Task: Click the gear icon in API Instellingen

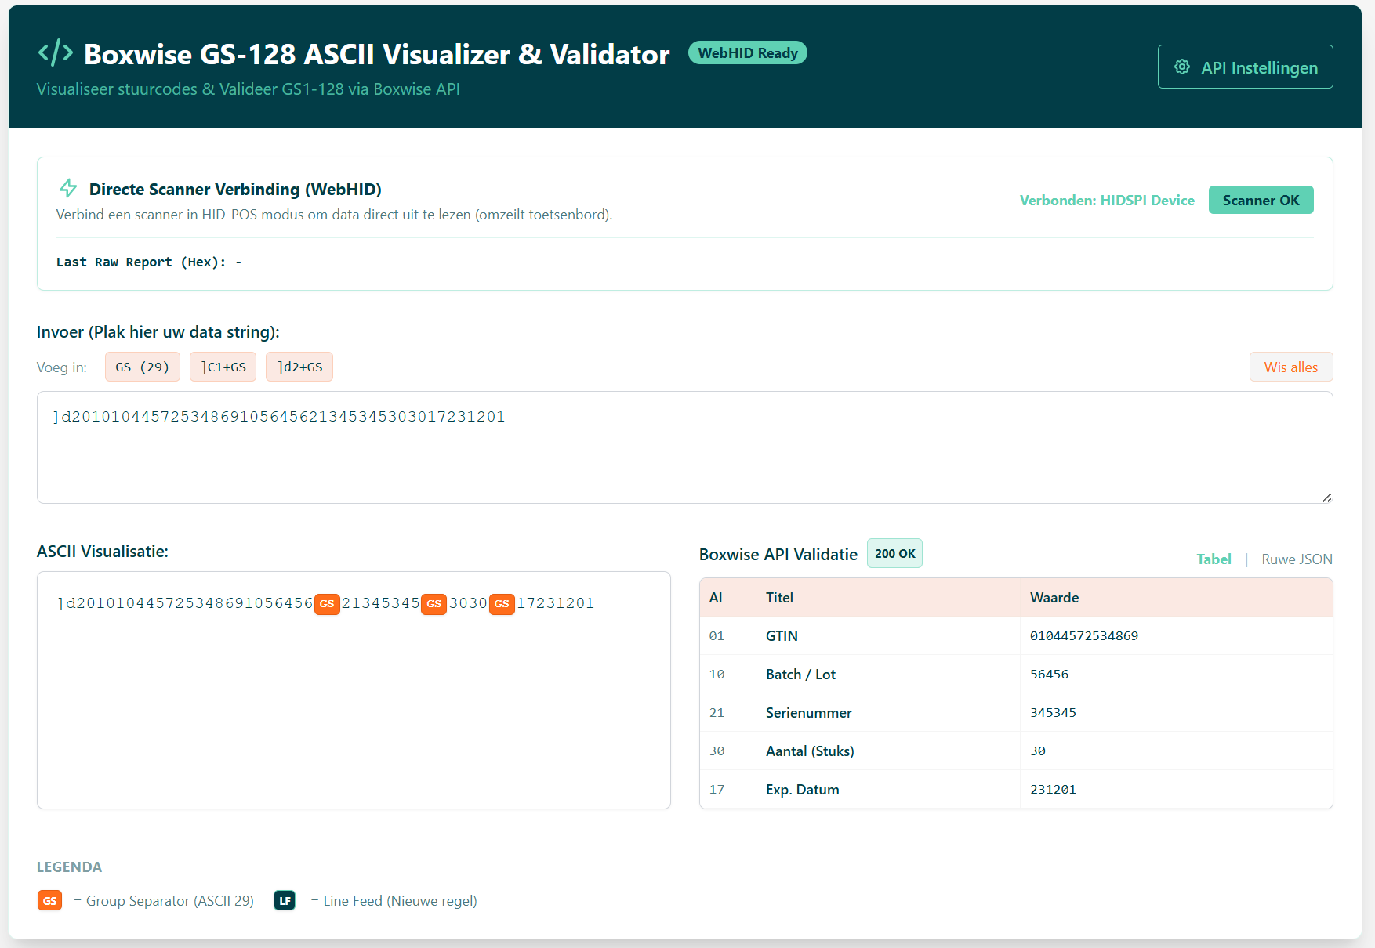Action: (1182, 67)
